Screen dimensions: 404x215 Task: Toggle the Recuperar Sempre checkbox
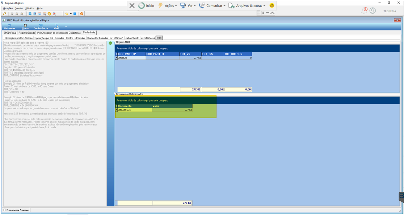pos(4,210)
